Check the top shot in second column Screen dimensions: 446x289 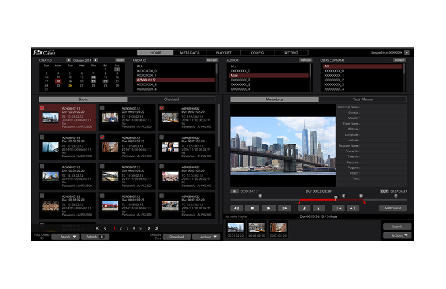pyautogui.click(x=102, y=108)
